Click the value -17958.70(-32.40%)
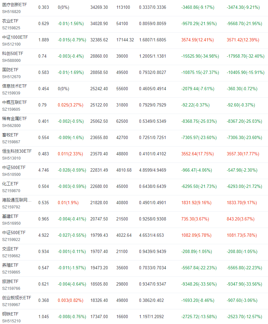Image resolution: width=268 pixels, height=324 pixels. [x=246, y=56]
